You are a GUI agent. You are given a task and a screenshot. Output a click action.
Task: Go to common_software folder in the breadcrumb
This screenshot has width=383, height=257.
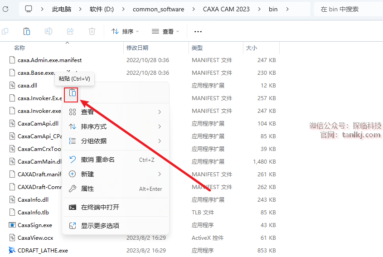[159, 9]
